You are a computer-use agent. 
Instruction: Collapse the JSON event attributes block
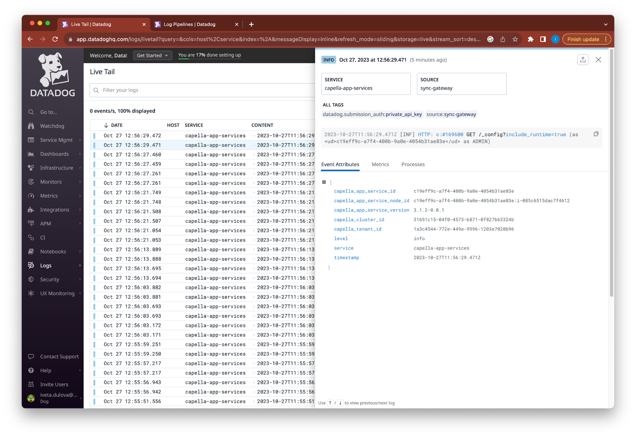point(324,182)
